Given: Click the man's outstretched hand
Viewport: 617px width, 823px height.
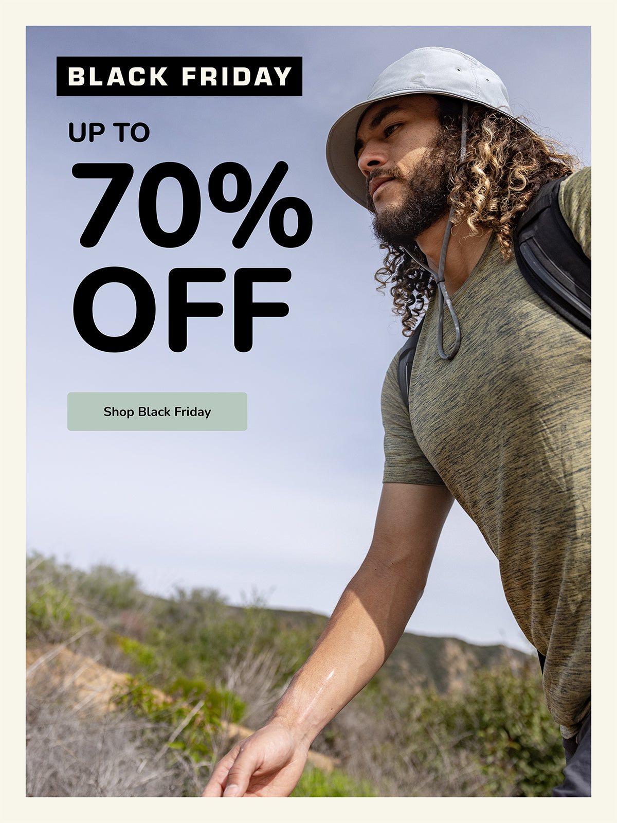Looking at the screenshot, I should (x=252, y=761).
